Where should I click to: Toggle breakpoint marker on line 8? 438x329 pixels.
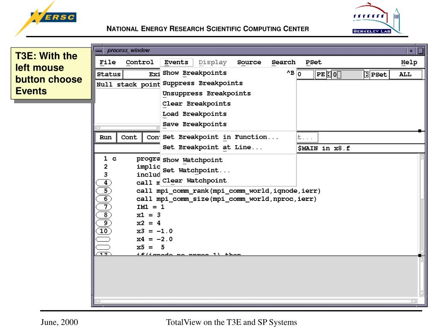click(104, 215)
